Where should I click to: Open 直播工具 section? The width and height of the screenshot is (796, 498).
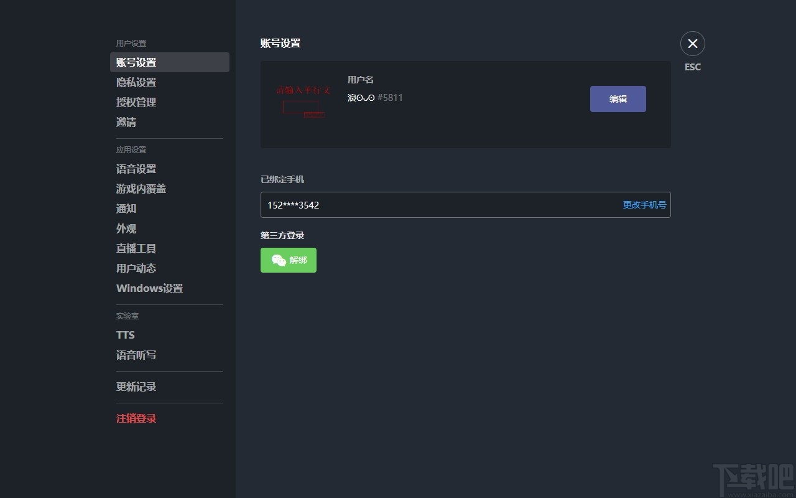coord(170,248)
